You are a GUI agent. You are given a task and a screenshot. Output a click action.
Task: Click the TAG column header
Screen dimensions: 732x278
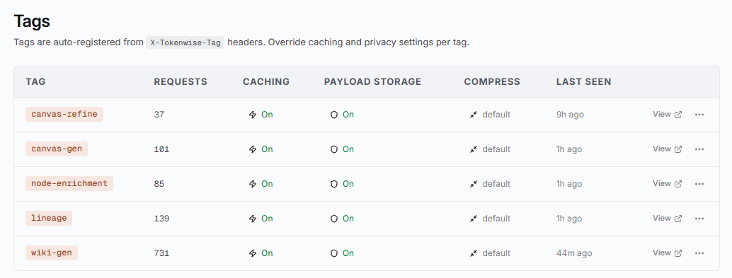[x=35, y=81]
